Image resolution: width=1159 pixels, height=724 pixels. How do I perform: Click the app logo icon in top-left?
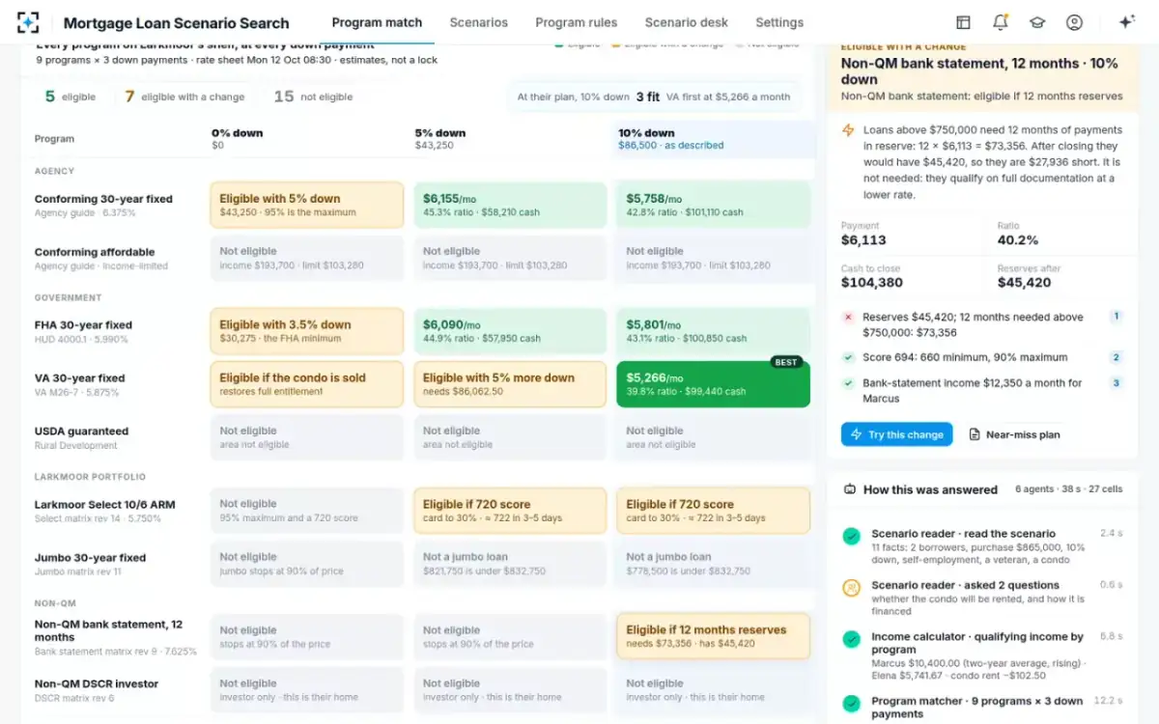(x=28, y=22)
